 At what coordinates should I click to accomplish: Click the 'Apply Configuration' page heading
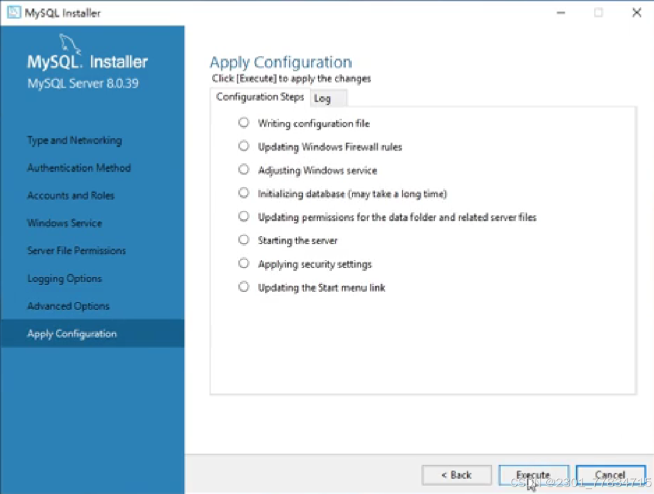281,62
